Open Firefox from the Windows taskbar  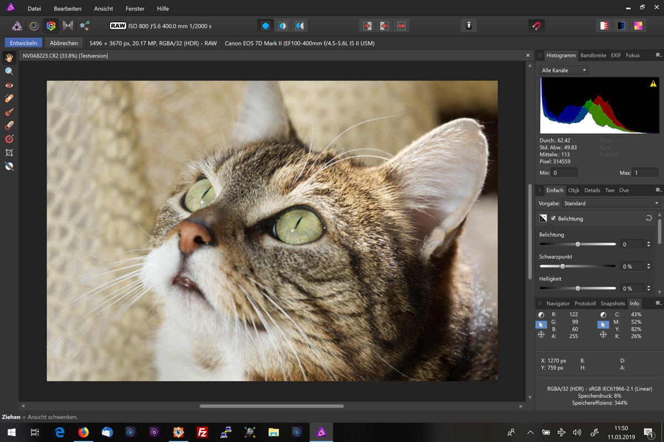83,432
